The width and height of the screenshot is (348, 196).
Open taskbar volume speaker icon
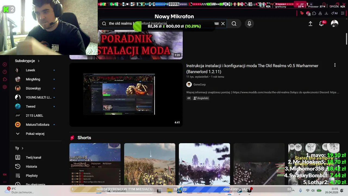coord(313,191)
